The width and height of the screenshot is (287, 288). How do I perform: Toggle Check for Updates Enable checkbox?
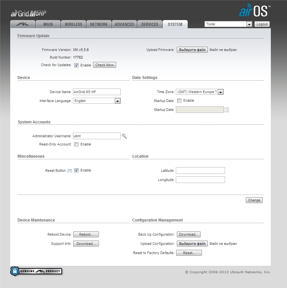pos(76,65)
